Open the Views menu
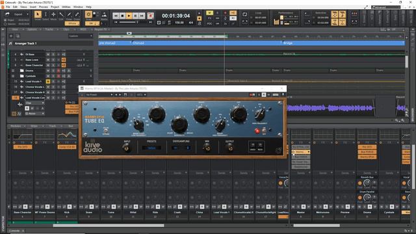Screen dimensions: 416x234 [23, 7]
